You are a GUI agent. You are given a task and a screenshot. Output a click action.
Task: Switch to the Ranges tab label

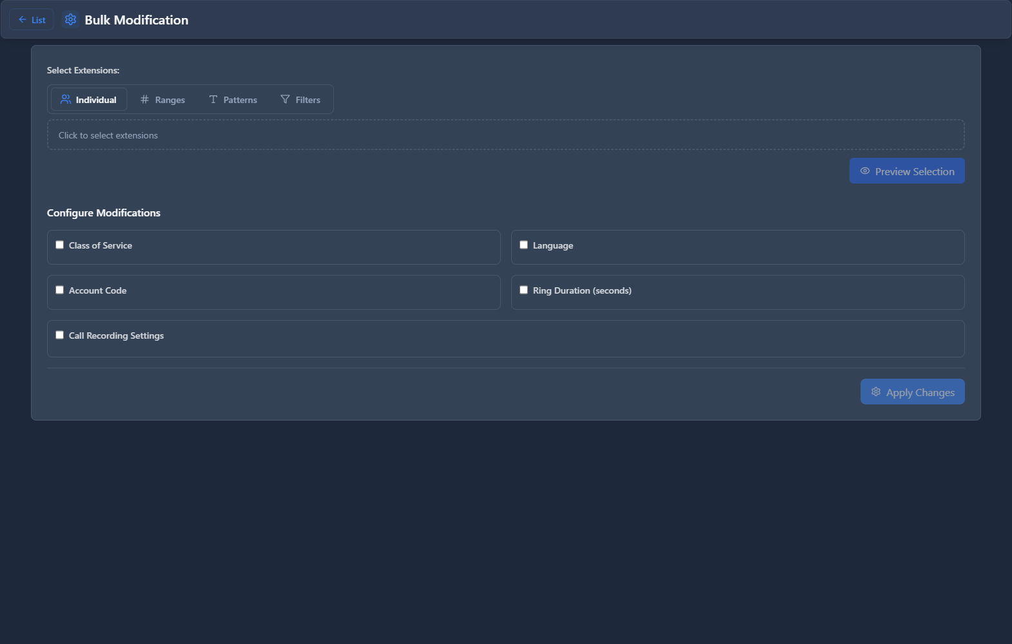pos(170,100)
